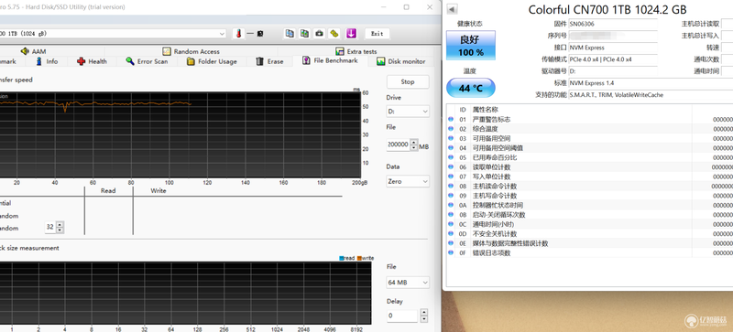Viewport: 733px width, 332px height.
Task: Click the copy info to clipboard icon
Action: click(x=290, y=34)
